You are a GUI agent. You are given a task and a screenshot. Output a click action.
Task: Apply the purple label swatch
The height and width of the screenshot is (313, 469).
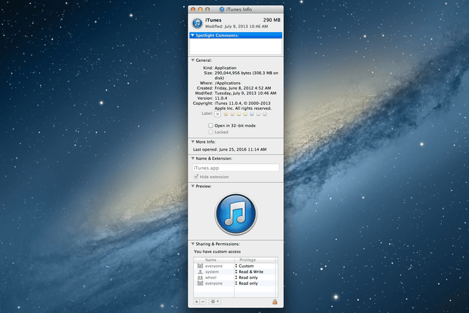[258, 114]
